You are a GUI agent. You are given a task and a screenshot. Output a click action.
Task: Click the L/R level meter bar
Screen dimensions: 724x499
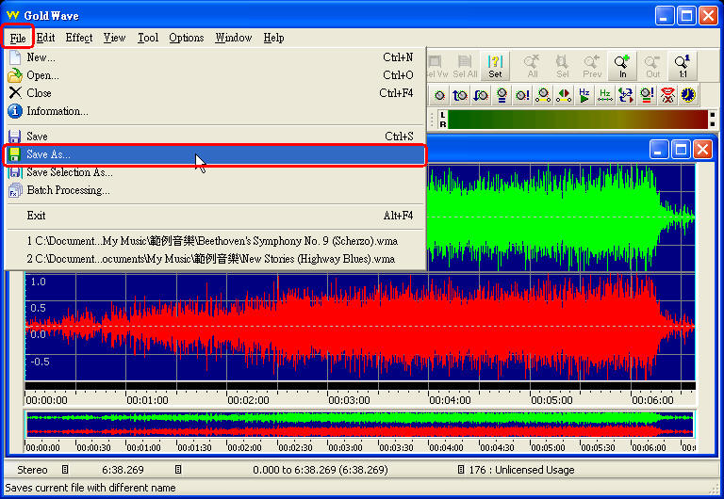[x=577, y=120]
